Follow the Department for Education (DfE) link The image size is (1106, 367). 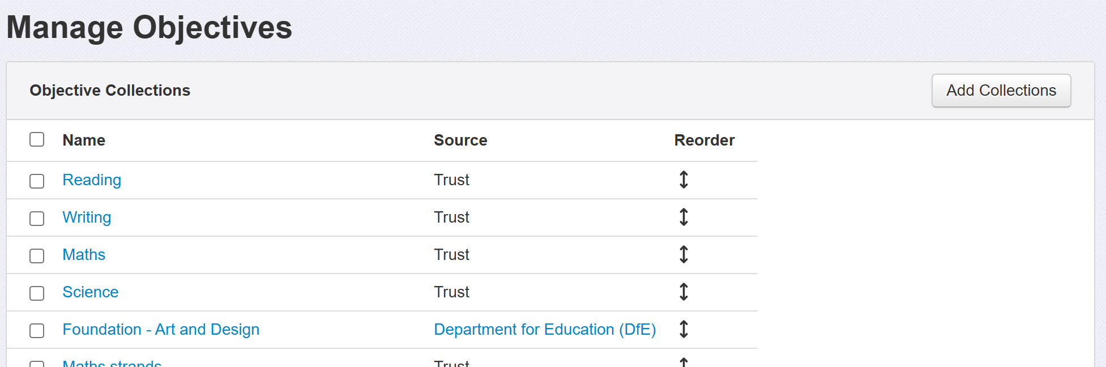[545, 330]
